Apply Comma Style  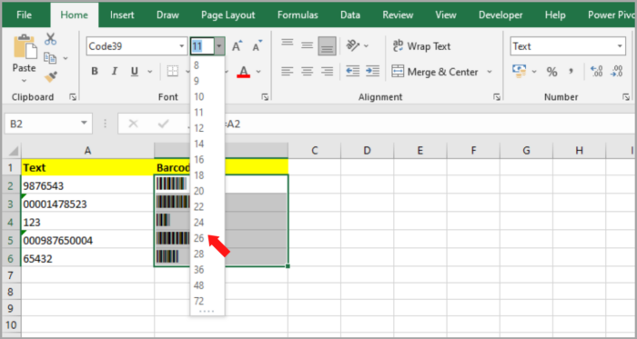[571, 72]
